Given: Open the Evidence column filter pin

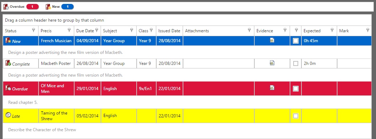Looking at the screenshot, I should pos(285,30).
